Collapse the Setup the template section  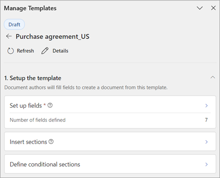213,77
